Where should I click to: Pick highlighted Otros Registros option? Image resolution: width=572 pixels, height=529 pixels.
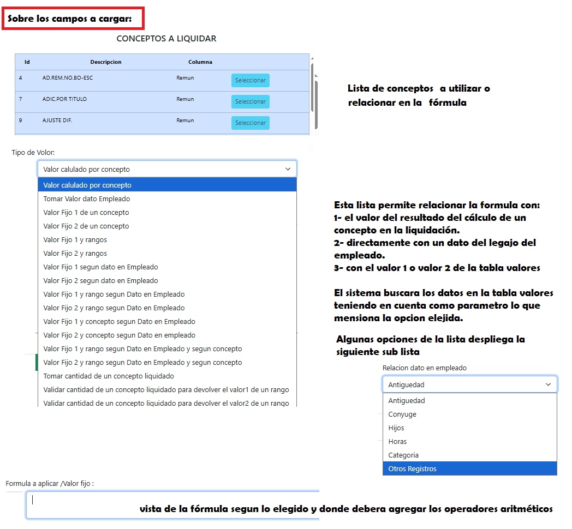tap(470, 468)
